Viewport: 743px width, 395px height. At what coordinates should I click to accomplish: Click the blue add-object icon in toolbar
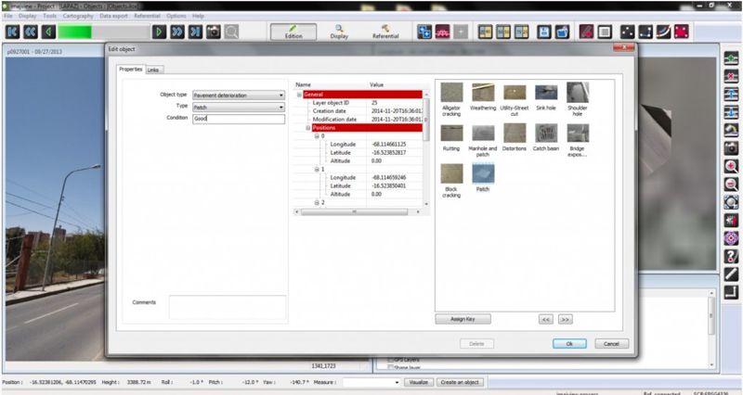[424, 32]
